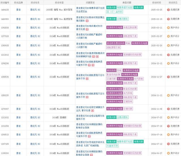181x156 pixels.
Task: Click 定(订)金纠纷 tag in row 1404128
Action: tap(115, 12)
